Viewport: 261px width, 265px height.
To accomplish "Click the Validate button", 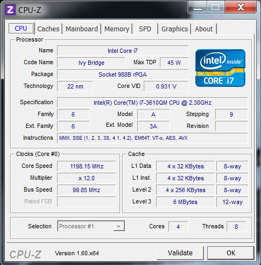I will pos(180,253).
